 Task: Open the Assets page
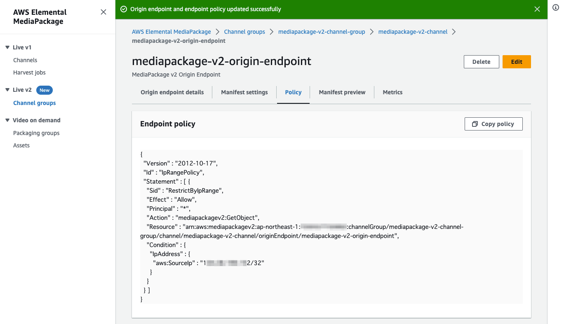(x=21, y=145)
